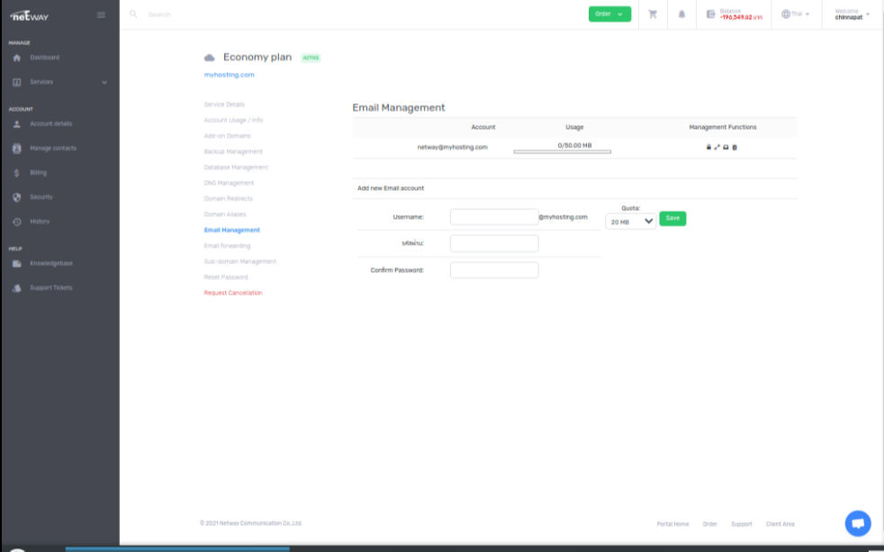The height and width of the screenshot is (552, 884).
Task: Open Email forwarding section
Action: (x=227, y=246)
